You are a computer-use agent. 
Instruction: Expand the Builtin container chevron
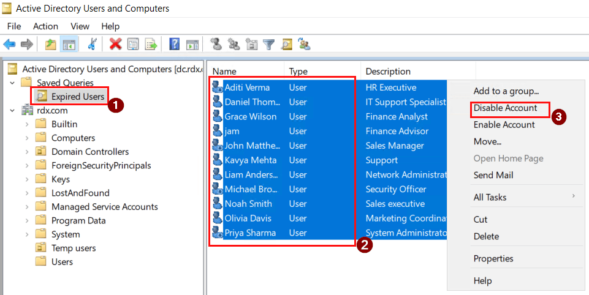click(x=27, y=124)
